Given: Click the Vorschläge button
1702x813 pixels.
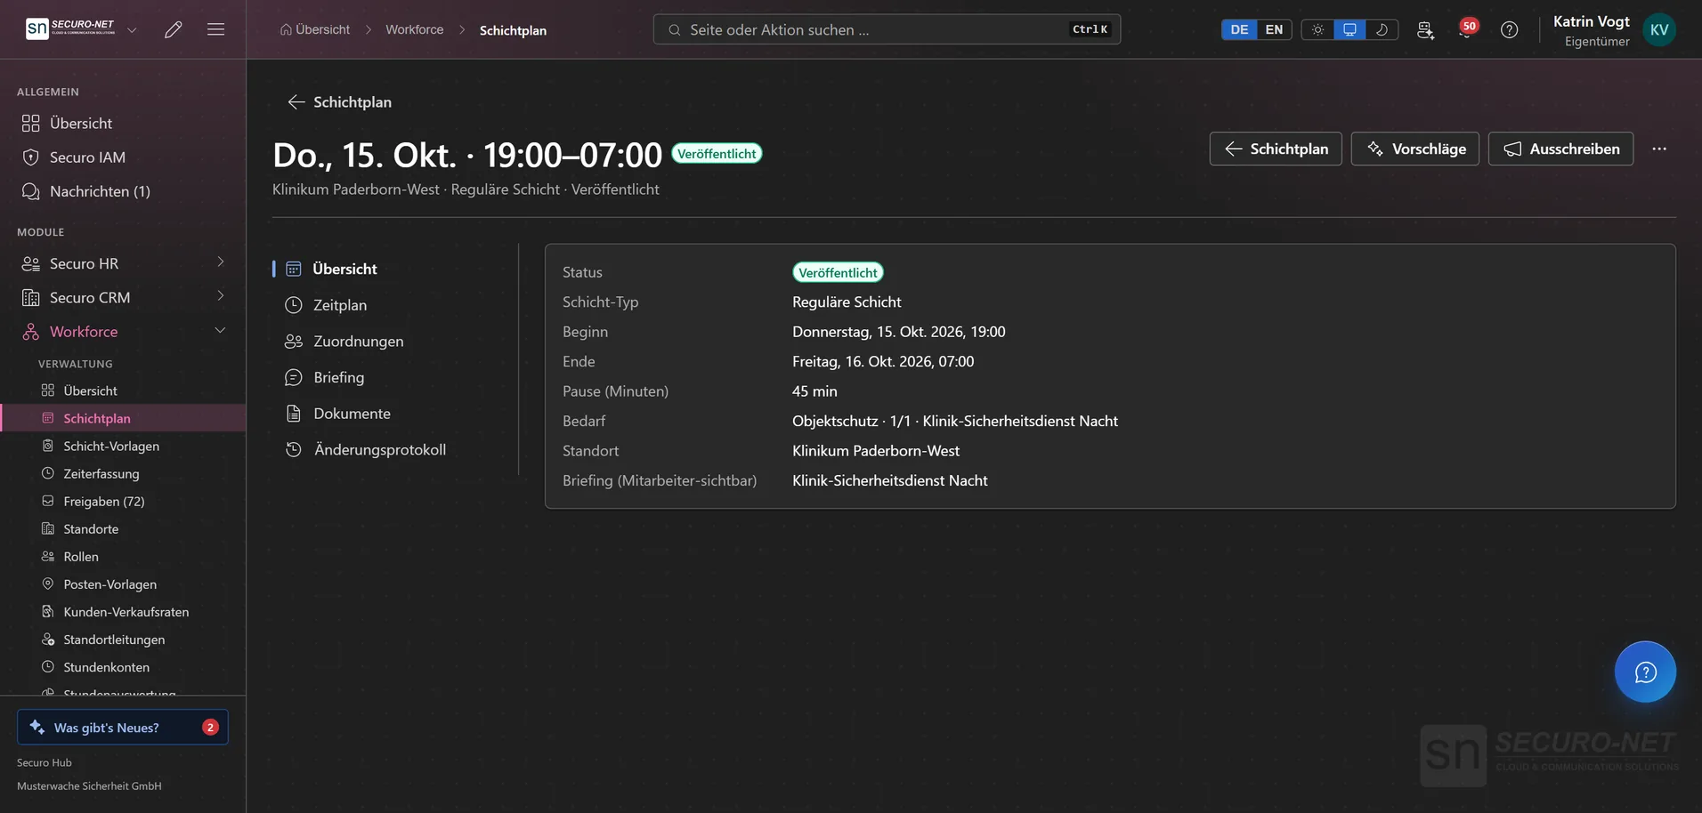Looking at the screenshot, I should [x=1415, y=149].
